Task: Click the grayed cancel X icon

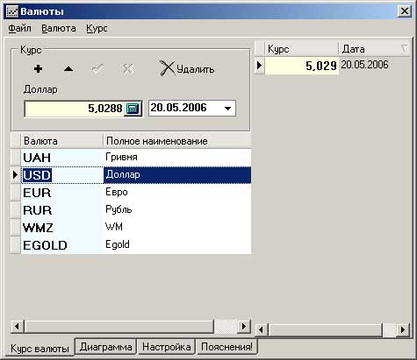Action: click(x=127, y=69)
